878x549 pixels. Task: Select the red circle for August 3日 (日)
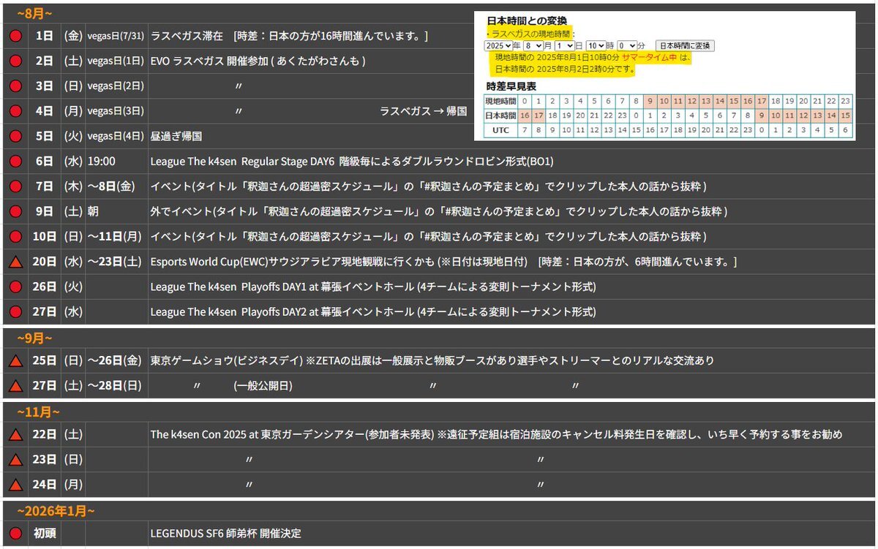pyautogui.click(x=15, y=86)
